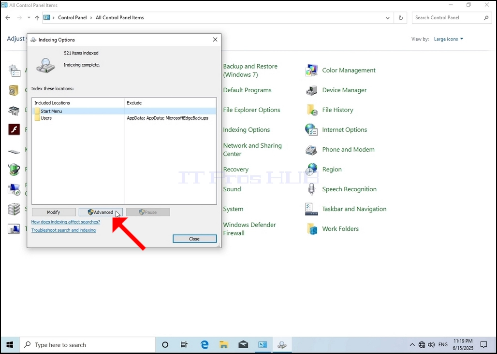
Task: Open the taskbar clock showing 11:19 PM
Action: pos(463,345)
